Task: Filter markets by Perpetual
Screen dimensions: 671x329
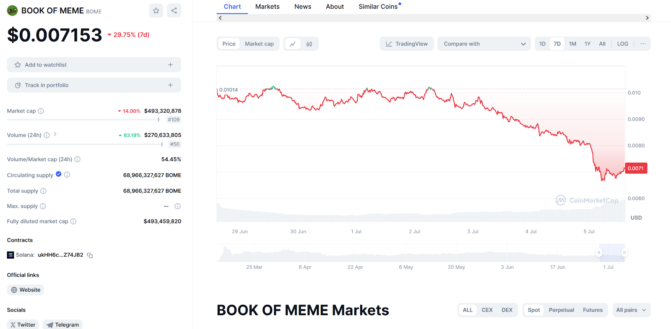Action: tap(561, 310)
